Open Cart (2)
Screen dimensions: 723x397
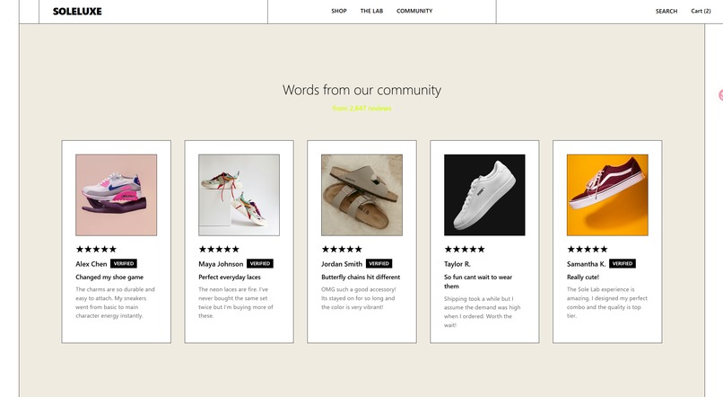pyautogui.click(x=701, y=11)
